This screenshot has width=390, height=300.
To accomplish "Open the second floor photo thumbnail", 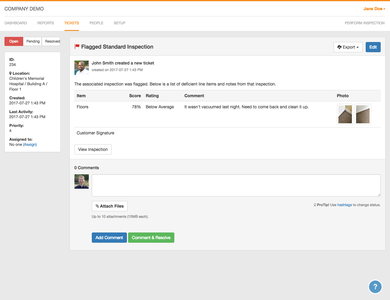I will coord(363,114).
